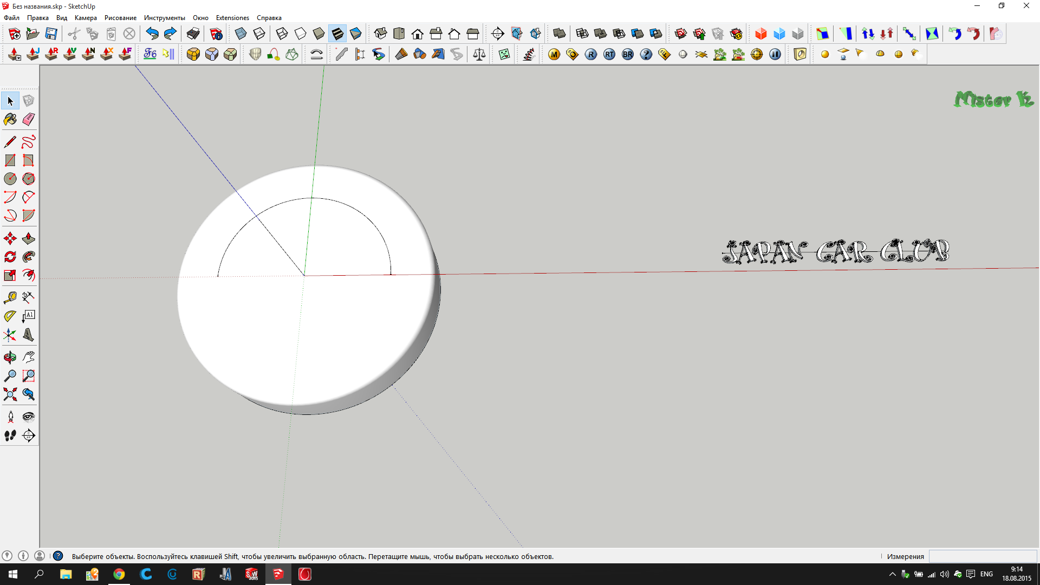Expand the push-pull plugin dropdown arrow
Image resolution: width=1040 pixels, height=585 pixels.
pos(18,58)
